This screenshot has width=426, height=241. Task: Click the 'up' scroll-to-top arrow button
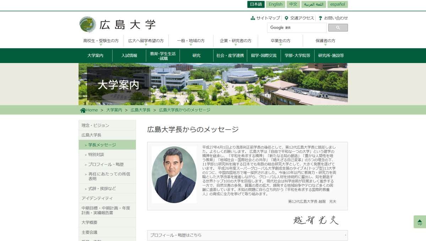pyautogui.click(x=420, y=222)
